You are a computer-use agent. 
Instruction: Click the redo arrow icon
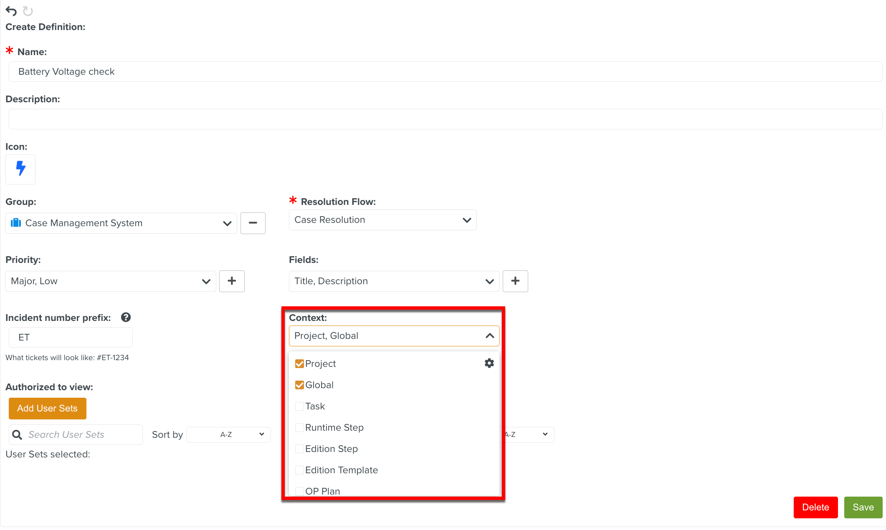click(x=28, y=11)
